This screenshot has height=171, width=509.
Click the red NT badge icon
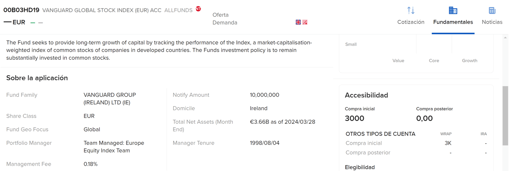point(198,9)
